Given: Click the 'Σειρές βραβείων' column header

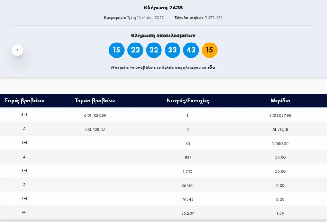Looking at the screenshot, I should click(24, 101).
